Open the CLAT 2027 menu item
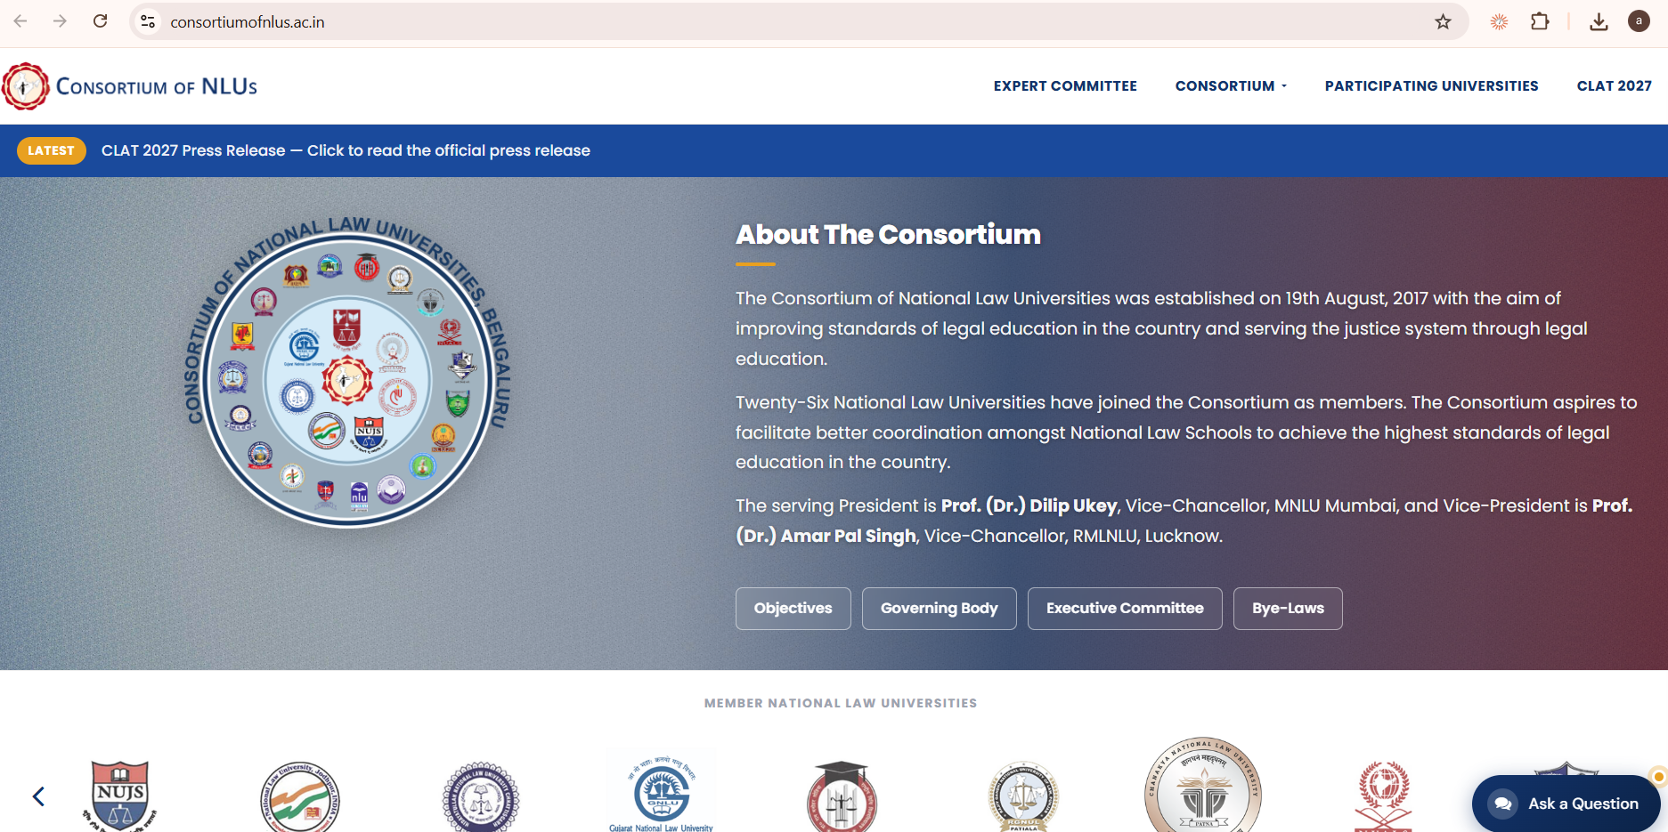The width and height of the screenshot is (1668, 832). [1614, 86]
